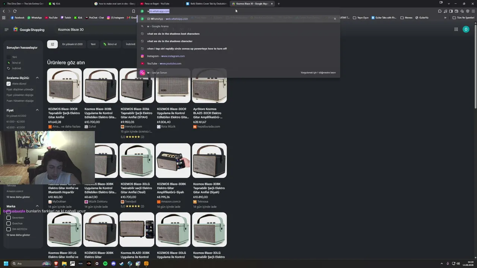
Task: Open the Zuhal Blaze-30Bk product thumbnail
Action: pyautogui.click(x=101, y=86)
